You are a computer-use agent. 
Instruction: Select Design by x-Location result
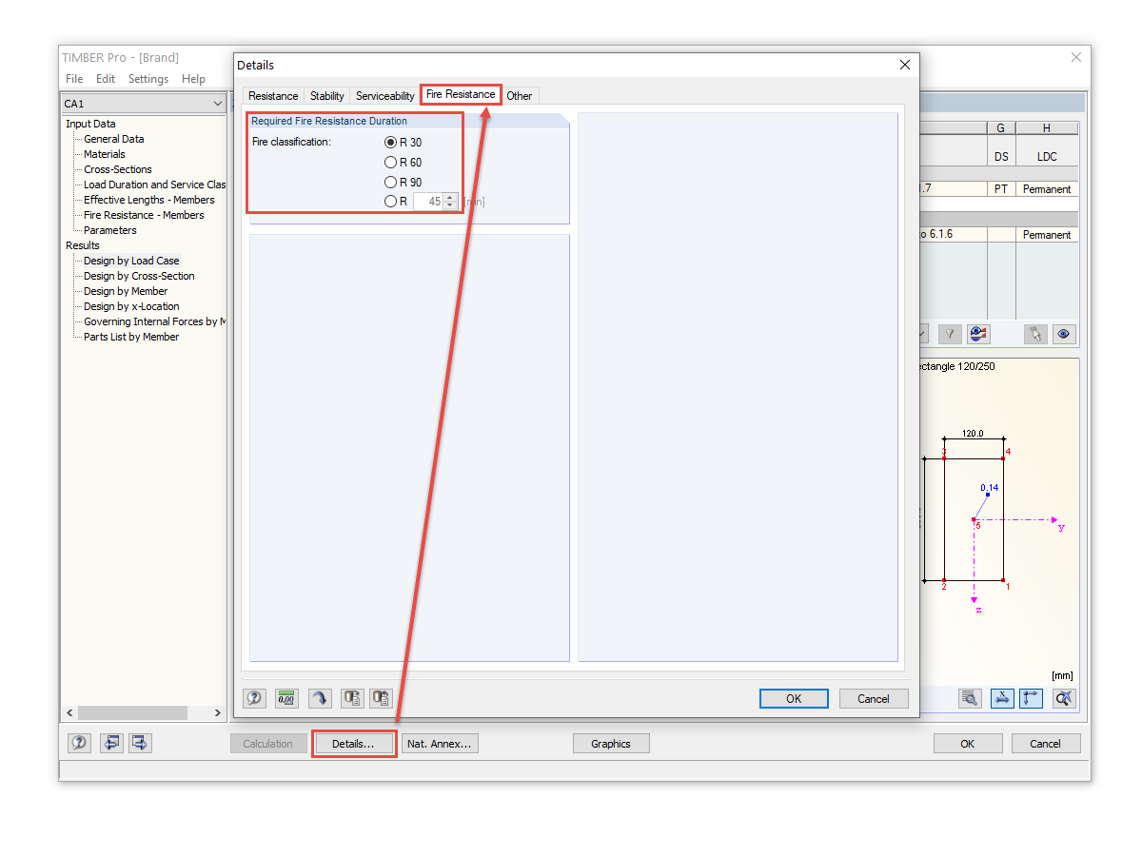click(x=131, y=306)
